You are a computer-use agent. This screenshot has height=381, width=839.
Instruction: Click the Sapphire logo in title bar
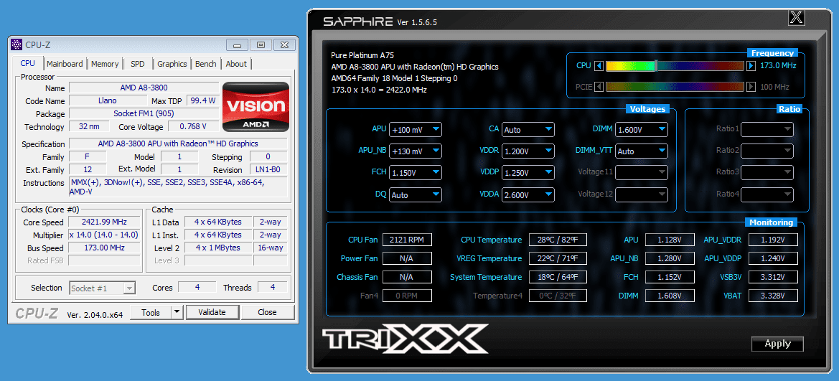(358, 22)
